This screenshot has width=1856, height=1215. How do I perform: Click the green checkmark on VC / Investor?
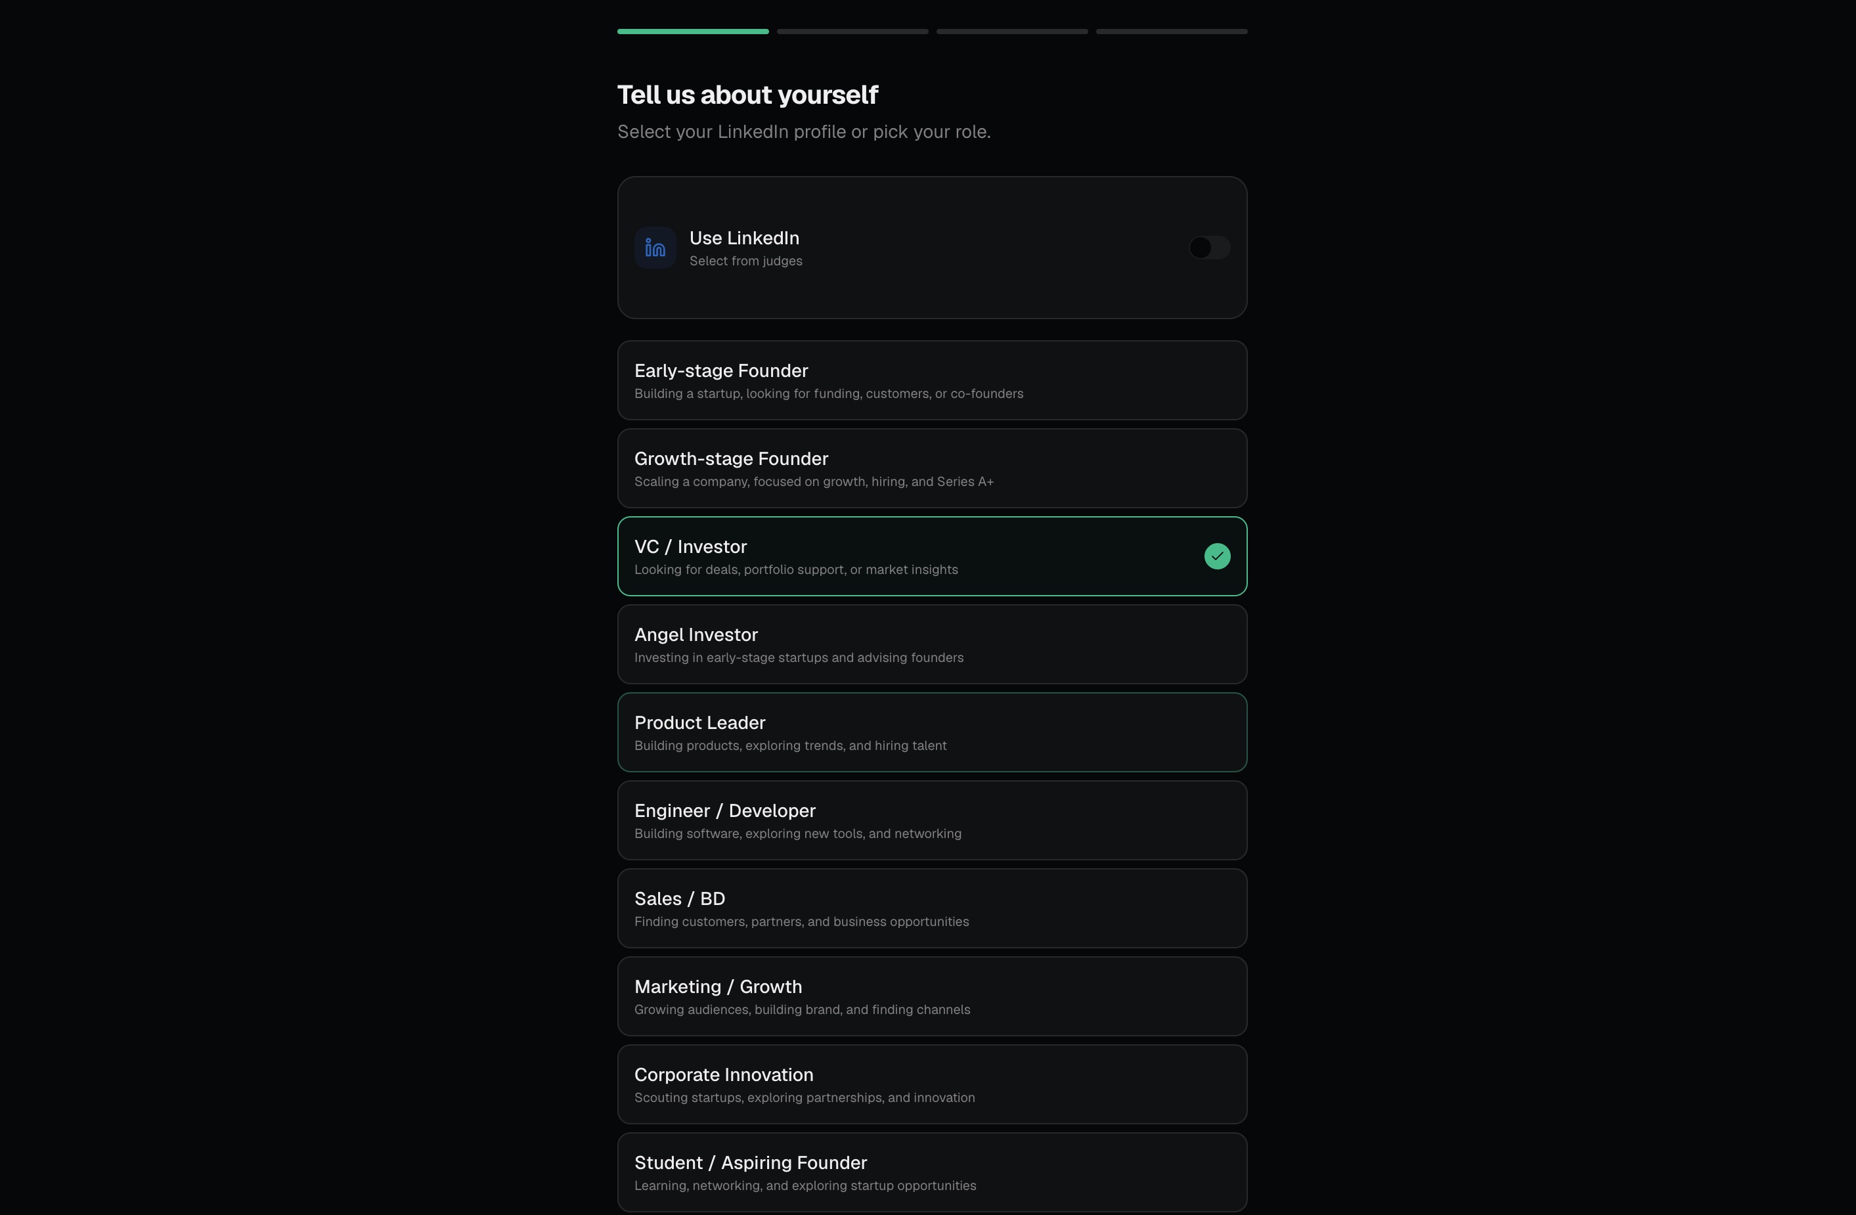click(x=1218, y=556)
